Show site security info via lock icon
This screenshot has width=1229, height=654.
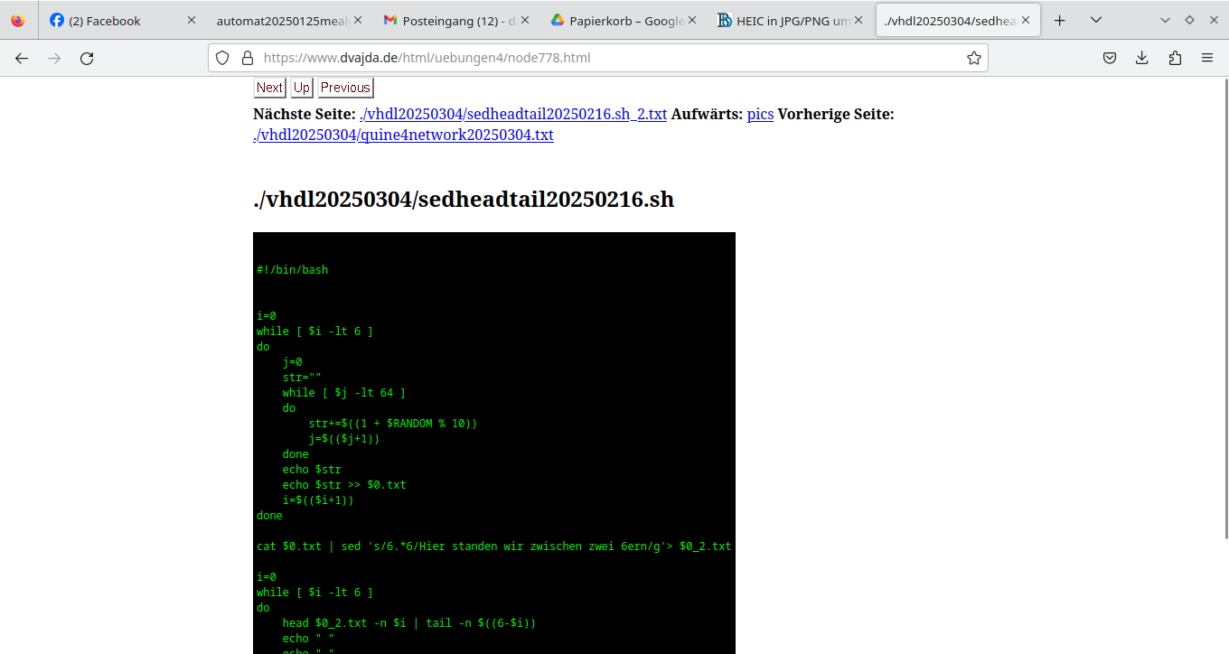point(247,58)
